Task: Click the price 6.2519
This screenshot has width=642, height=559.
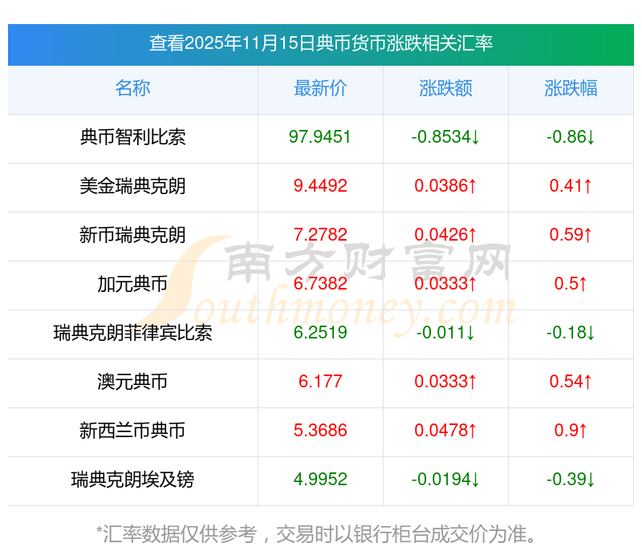Action: click(320, 333)
